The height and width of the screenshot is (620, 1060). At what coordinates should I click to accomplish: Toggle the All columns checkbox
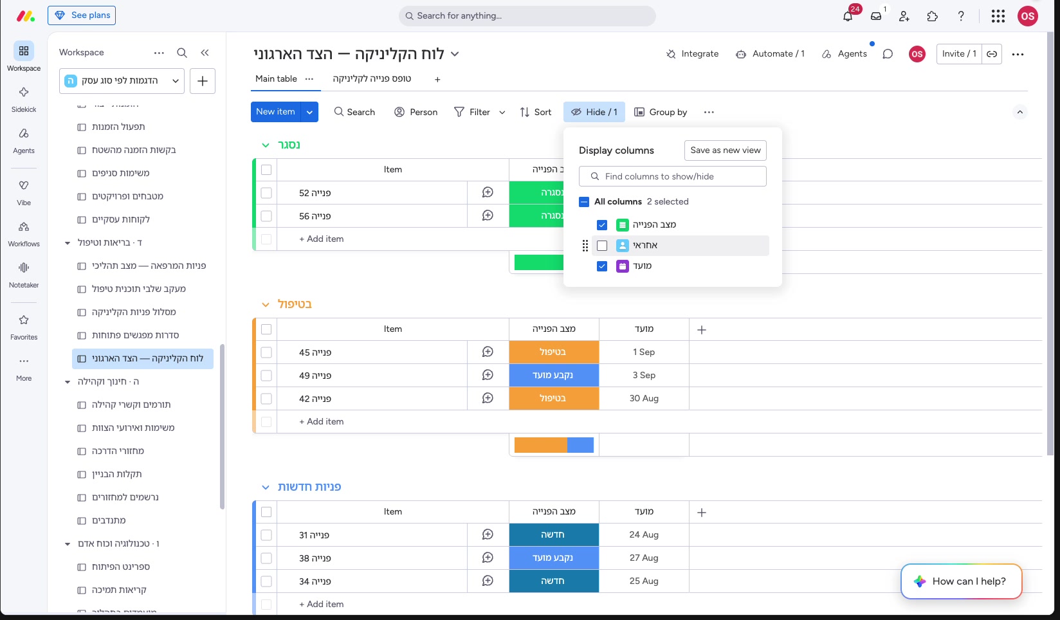(x=584, y=202)
